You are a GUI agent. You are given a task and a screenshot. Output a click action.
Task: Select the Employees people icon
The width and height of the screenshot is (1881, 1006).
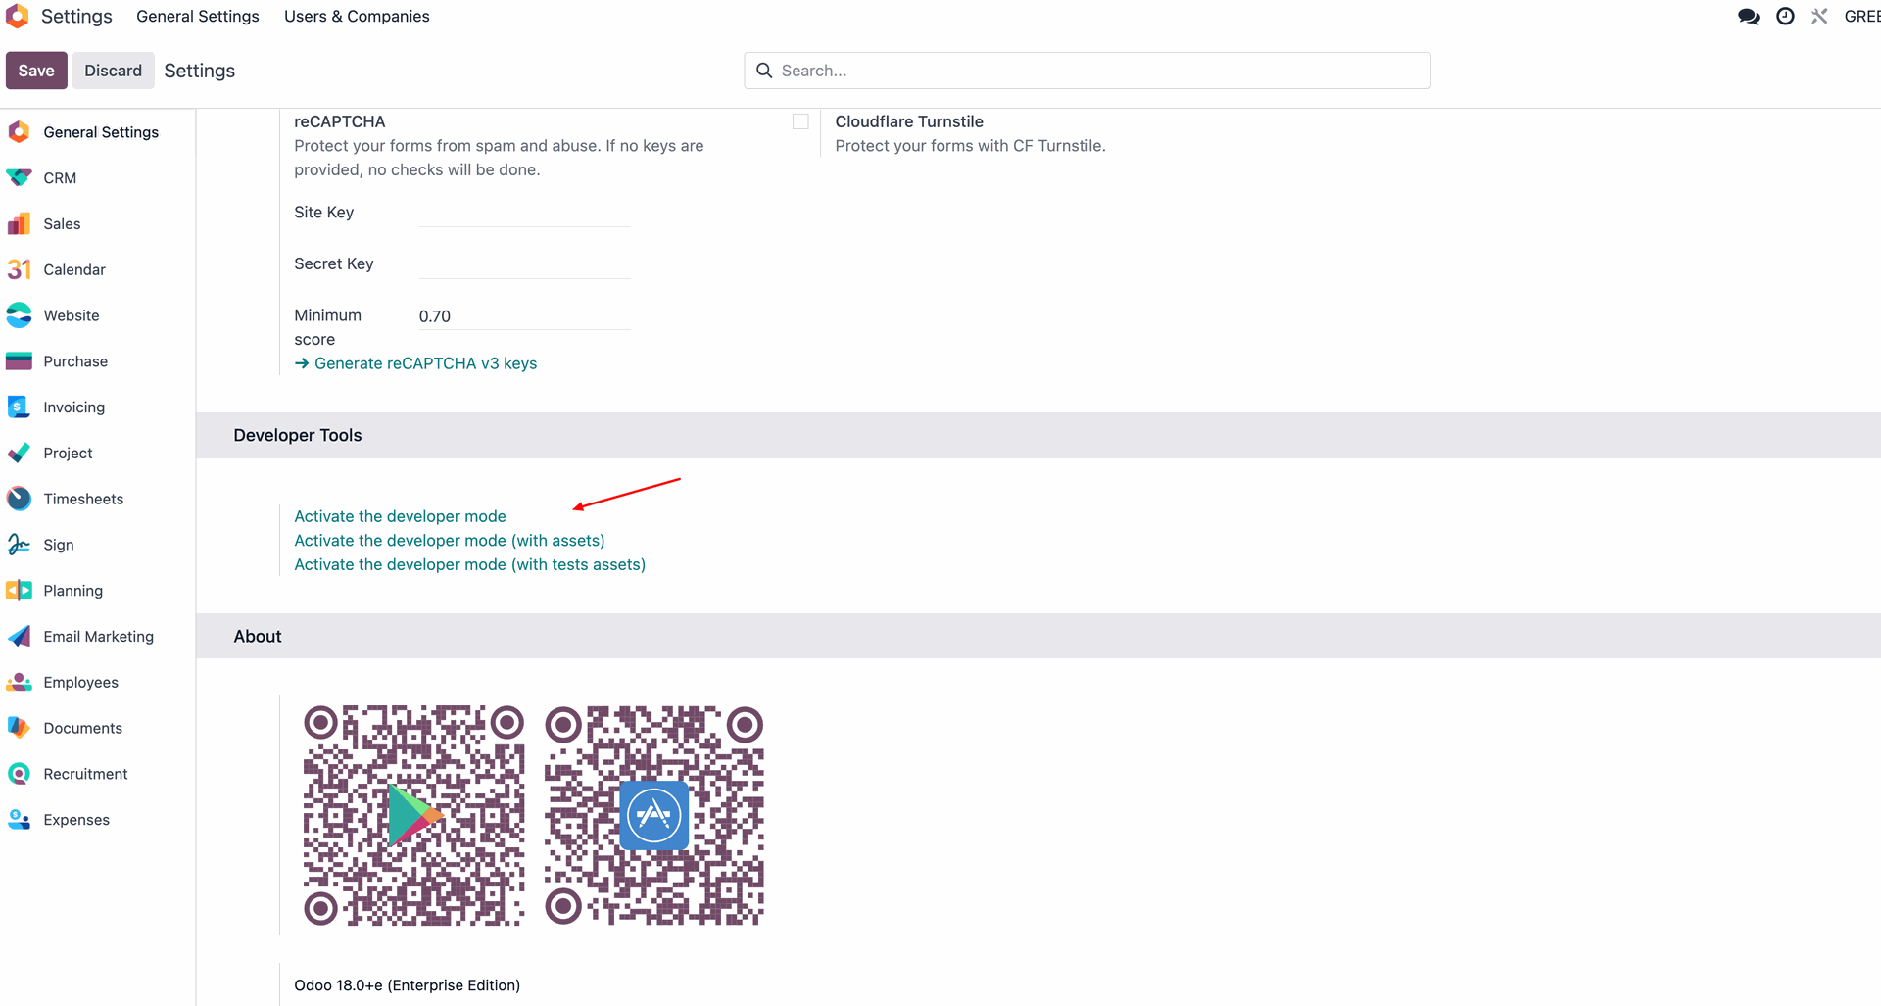coord(19,683)
